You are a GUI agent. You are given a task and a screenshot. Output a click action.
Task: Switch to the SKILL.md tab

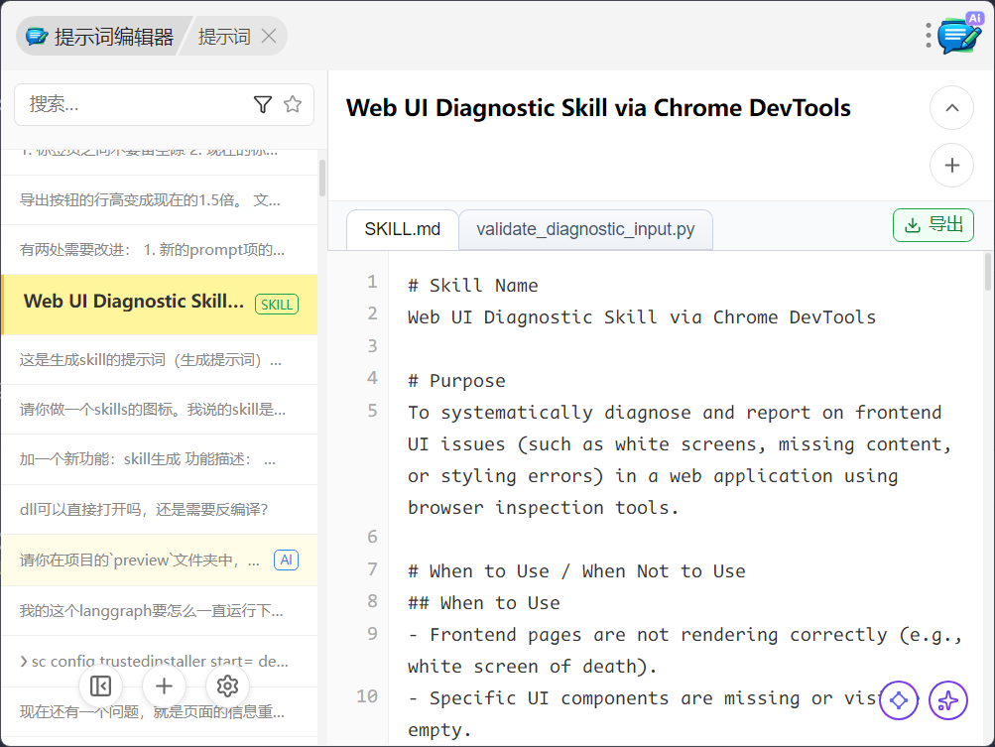pos(402,229)
